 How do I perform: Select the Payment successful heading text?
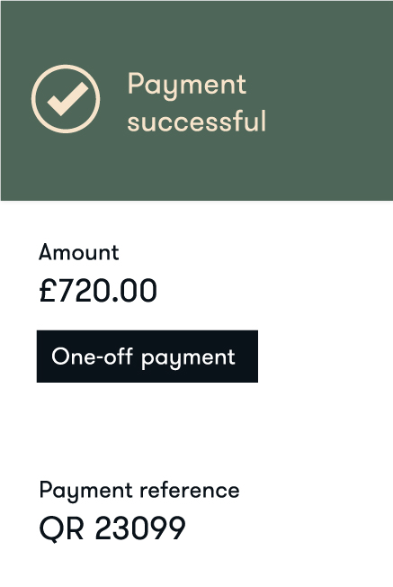coord(197,103)
